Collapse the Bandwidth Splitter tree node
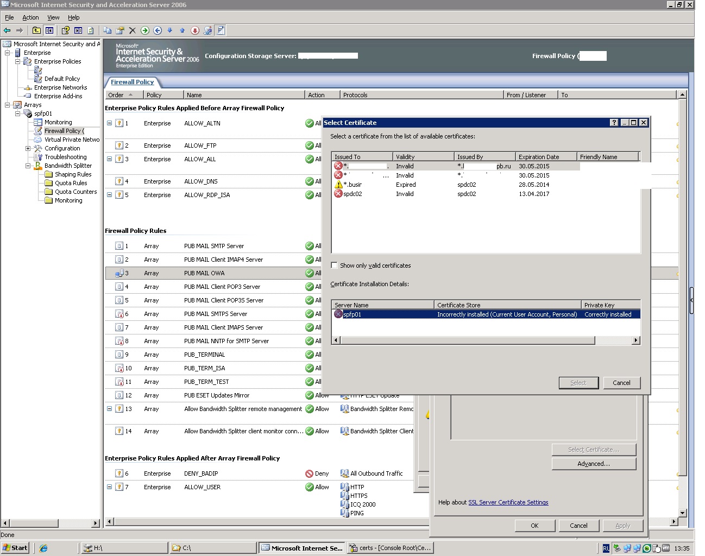Viewport: 705px width, 556px height. (28, 166)
